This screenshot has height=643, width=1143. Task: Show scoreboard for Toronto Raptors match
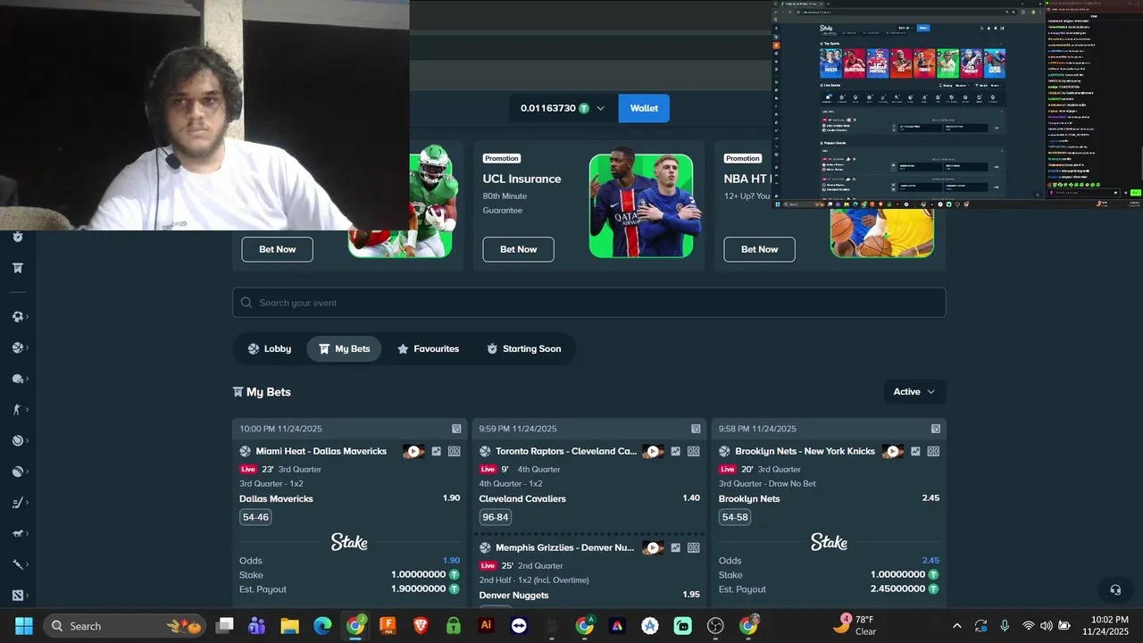[694, 452]
